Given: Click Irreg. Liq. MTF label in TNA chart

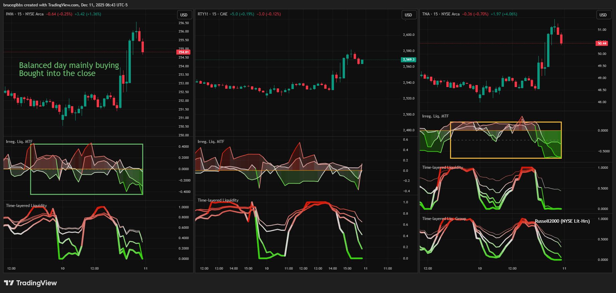Looking at the screenshot, I should [x=435, y=116].
